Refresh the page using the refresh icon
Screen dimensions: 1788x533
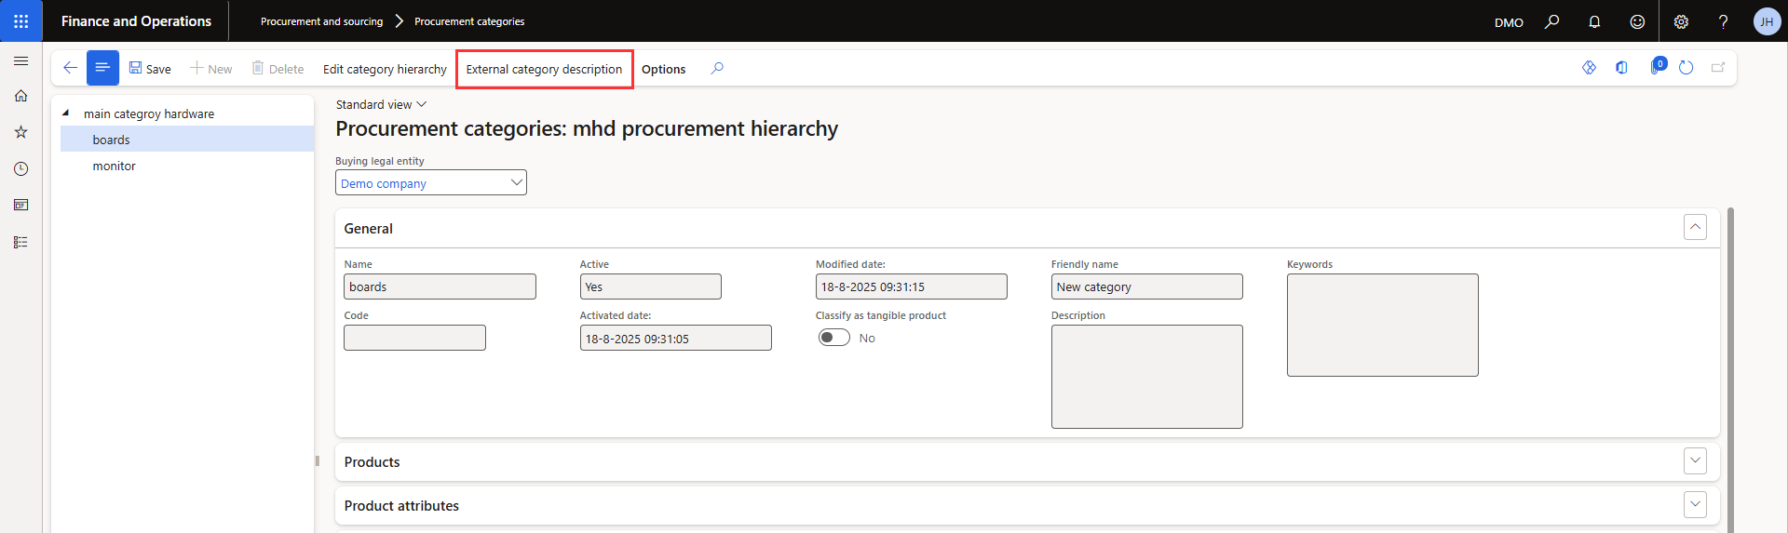pyautogui.click(x=1686, y=68)
